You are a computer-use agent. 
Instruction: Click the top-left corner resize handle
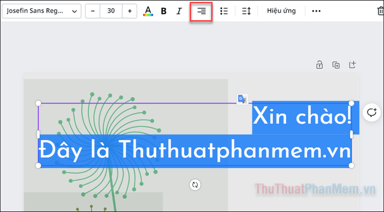click(x=38, y=103)
